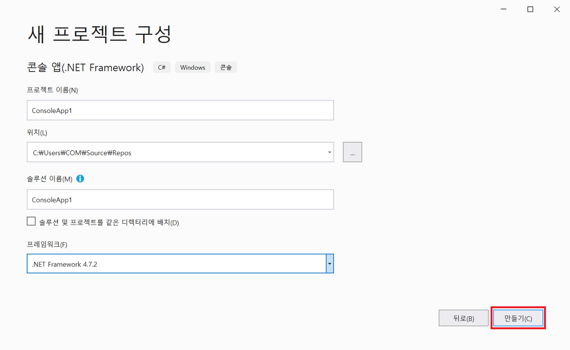Go back with the 뒤로(B) button

[464, 318]
